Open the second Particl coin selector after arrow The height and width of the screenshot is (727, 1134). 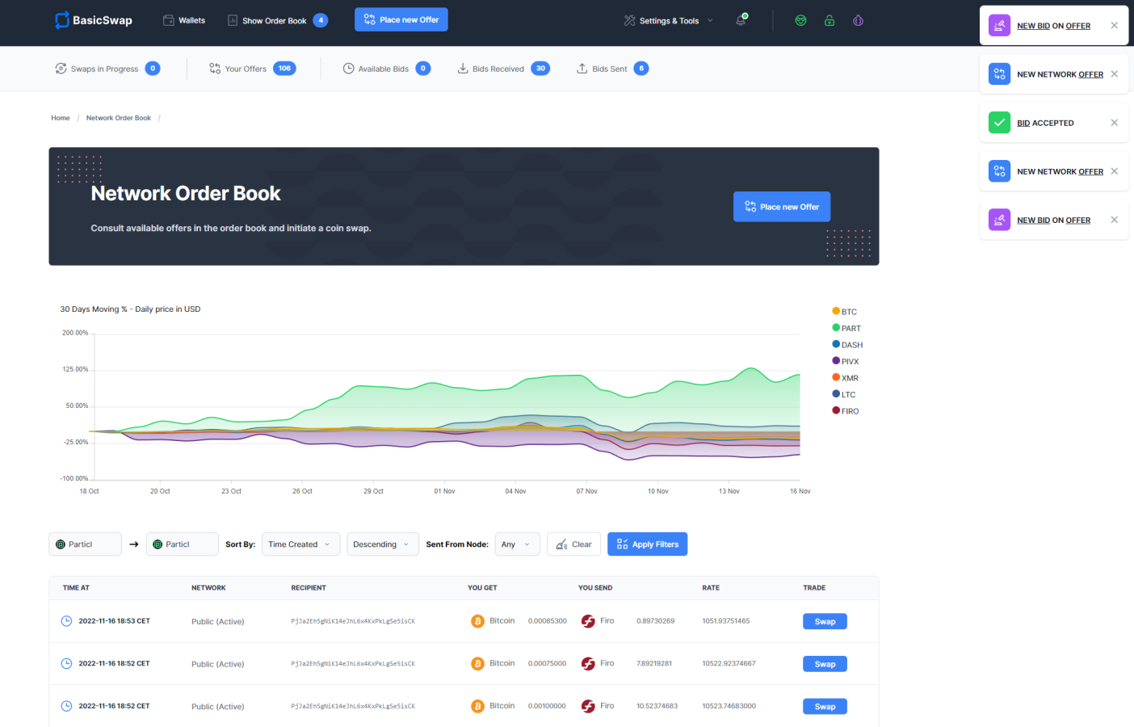click(x=183, y=544)
